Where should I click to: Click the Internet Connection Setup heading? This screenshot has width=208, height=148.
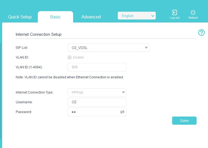click(39, 34)
